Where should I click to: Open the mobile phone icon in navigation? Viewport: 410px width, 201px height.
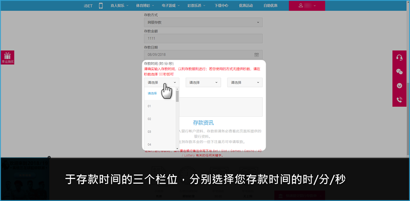[x=101, y=6]
